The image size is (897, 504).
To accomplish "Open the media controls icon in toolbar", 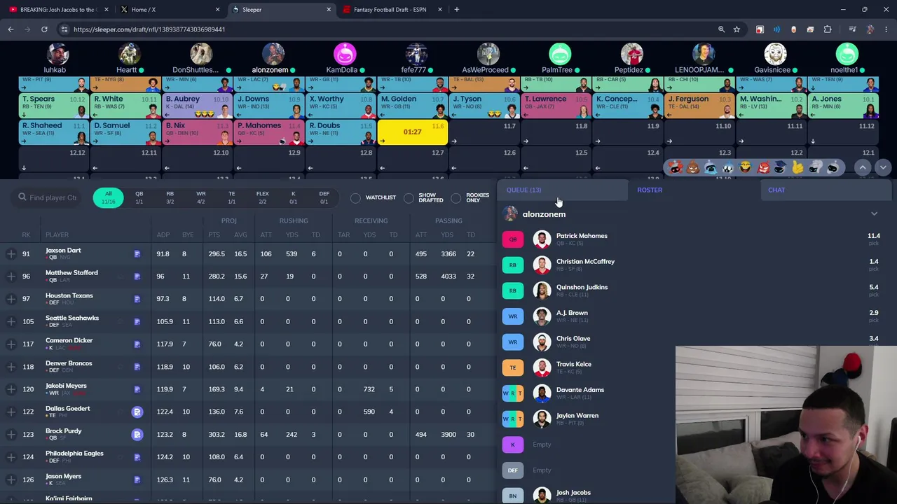I will (x=852, y=29).
